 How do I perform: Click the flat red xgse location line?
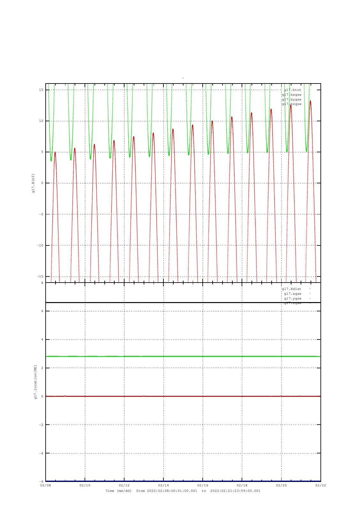tap(183, 396)
